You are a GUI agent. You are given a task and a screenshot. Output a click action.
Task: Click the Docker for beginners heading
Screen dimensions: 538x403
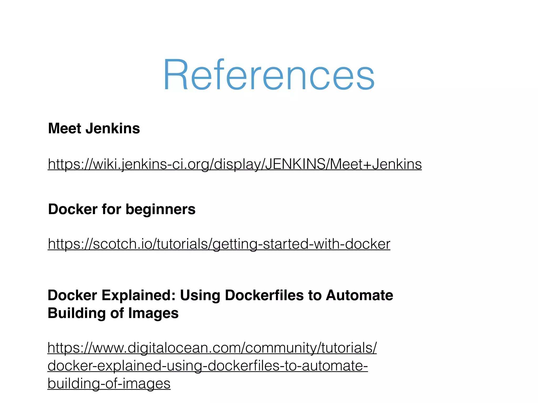point(122,209)
